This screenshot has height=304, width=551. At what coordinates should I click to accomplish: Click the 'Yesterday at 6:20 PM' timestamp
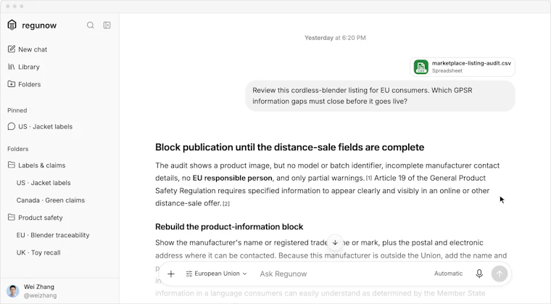tap(335, 38)
